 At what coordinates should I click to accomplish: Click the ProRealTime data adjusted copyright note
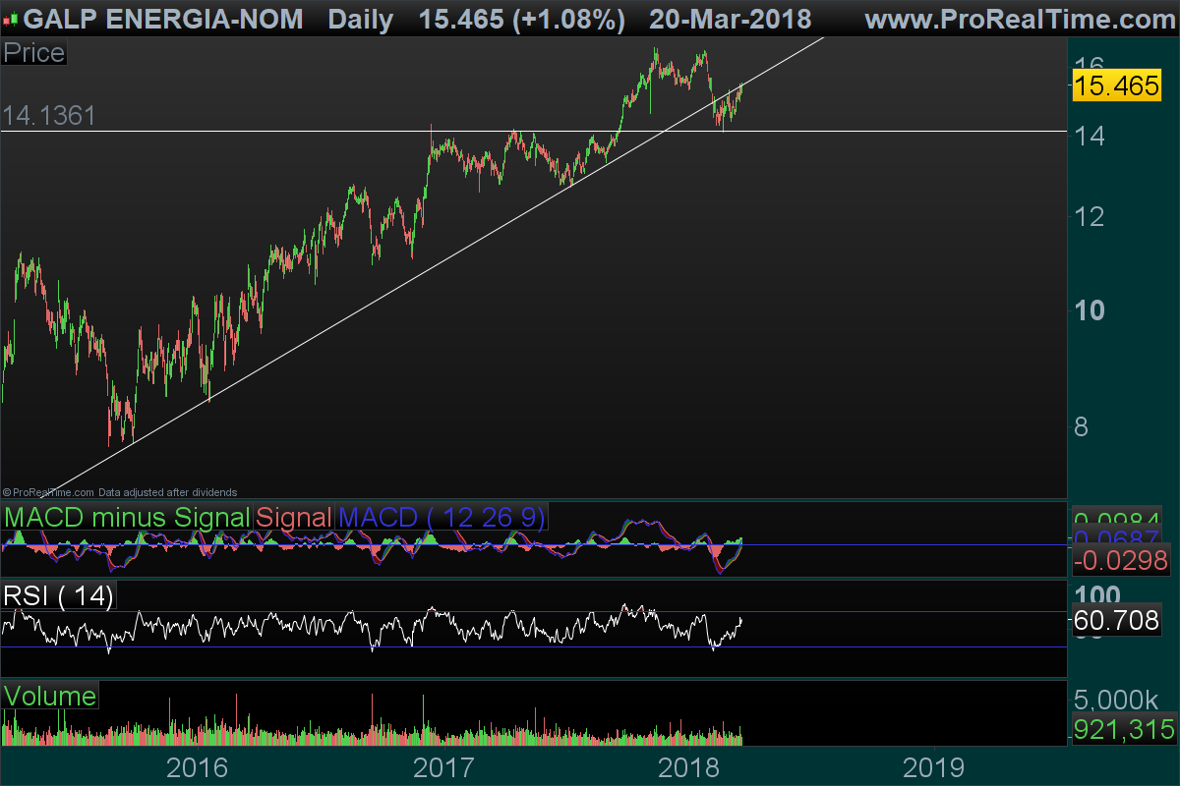click(x=119, y=492)
